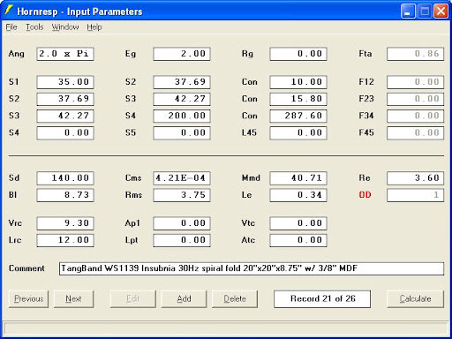Screen dimensions: 452x339
Task: Open the File menu
Action: coord(11,27)
